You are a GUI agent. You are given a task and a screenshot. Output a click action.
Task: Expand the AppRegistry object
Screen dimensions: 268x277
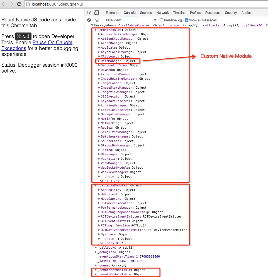[x=99, y=190]
